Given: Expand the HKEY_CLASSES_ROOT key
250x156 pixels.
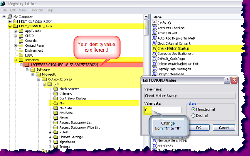Looking at the screenshot, I should [10, 21].
